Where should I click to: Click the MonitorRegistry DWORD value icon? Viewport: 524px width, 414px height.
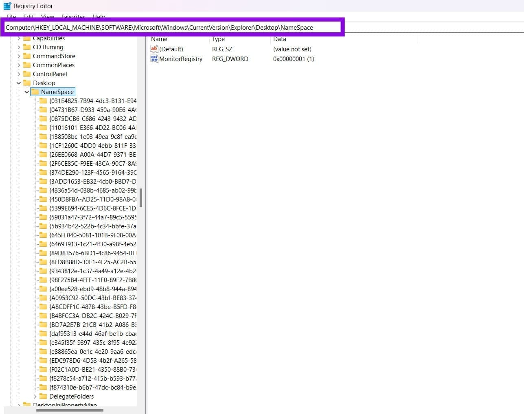click(x=154, y=59)
